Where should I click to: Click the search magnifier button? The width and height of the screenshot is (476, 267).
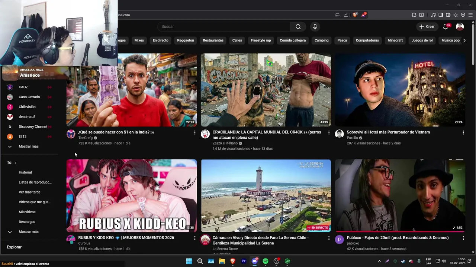pos(298,27)
